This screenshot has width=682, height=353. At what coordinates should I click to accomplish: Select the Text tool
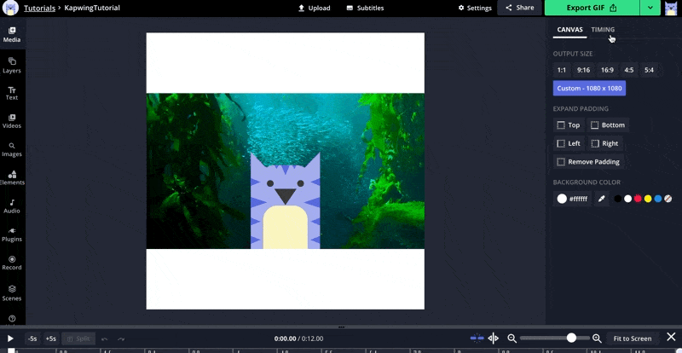tap(12, 93)
